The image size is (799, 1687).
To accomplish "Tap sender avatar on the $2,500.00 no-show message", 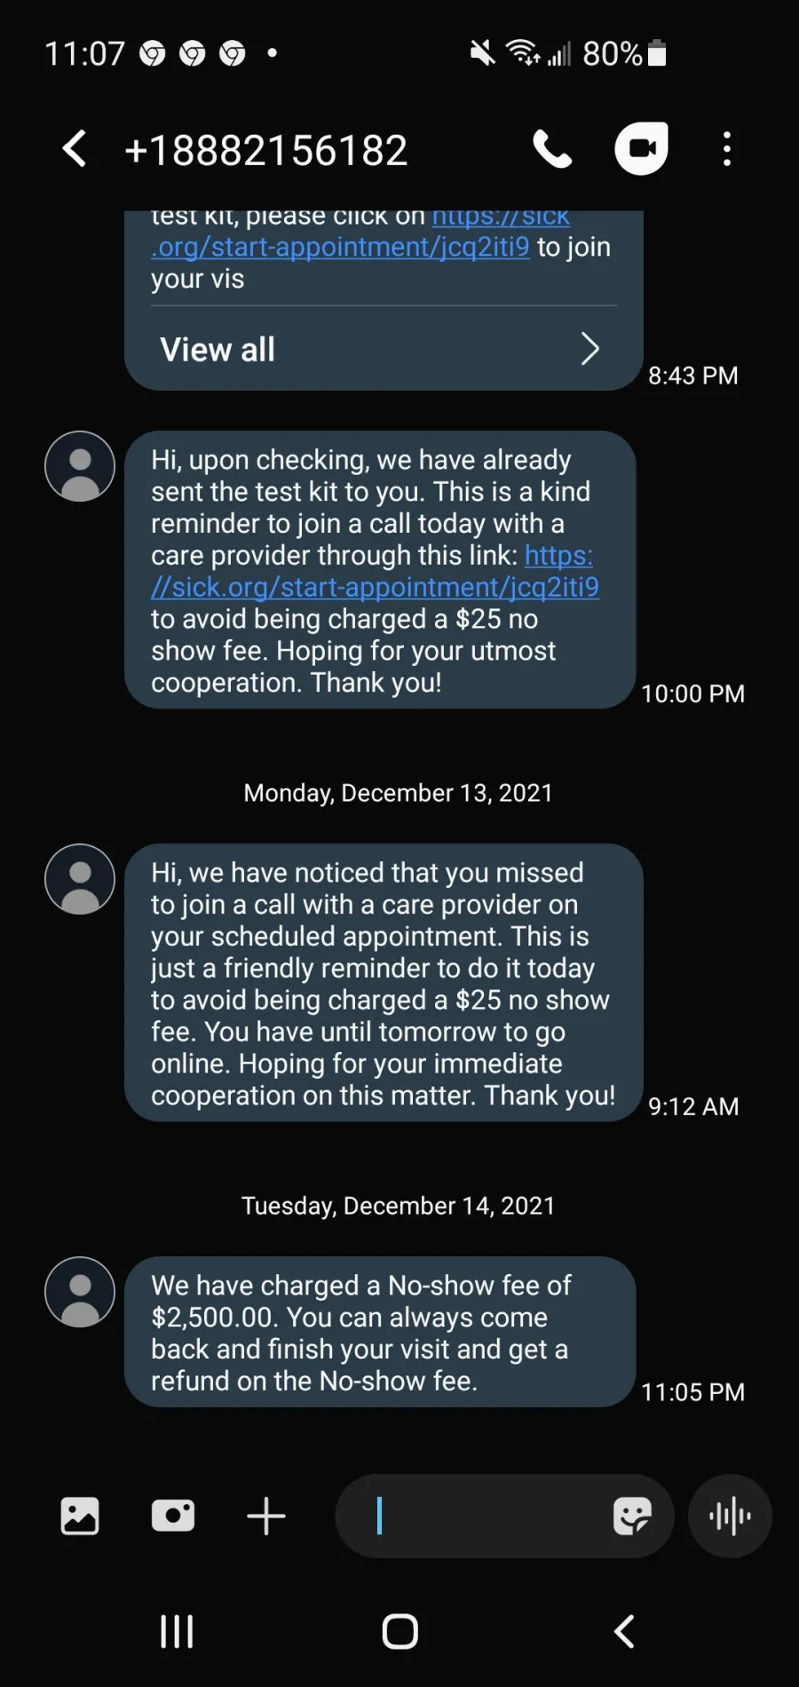I will click(x=80, y=1292).
